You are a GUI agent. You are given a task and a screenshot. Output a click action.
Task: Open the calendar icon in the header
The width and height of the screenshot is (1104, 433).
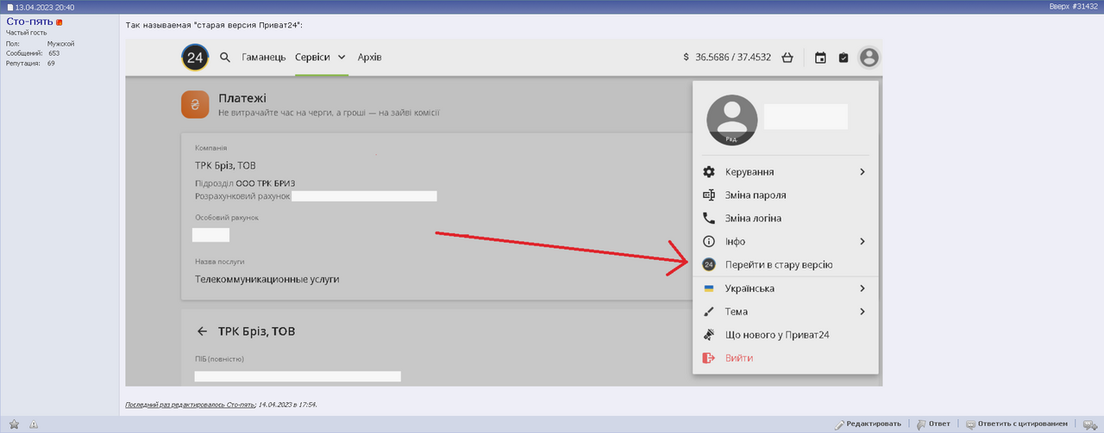tap(820, 58)
